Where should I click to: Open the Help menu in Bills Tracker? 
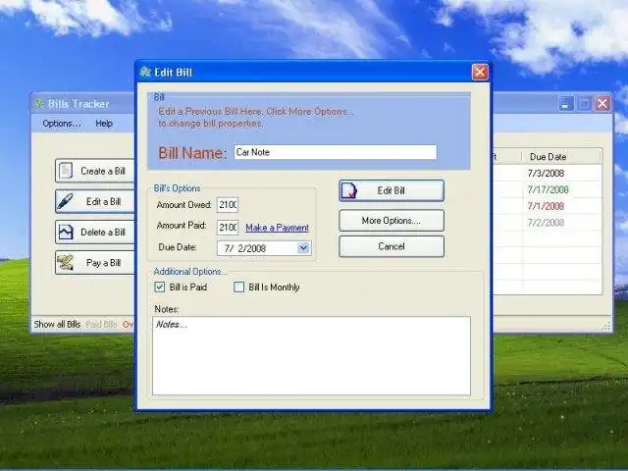(104, 124)
